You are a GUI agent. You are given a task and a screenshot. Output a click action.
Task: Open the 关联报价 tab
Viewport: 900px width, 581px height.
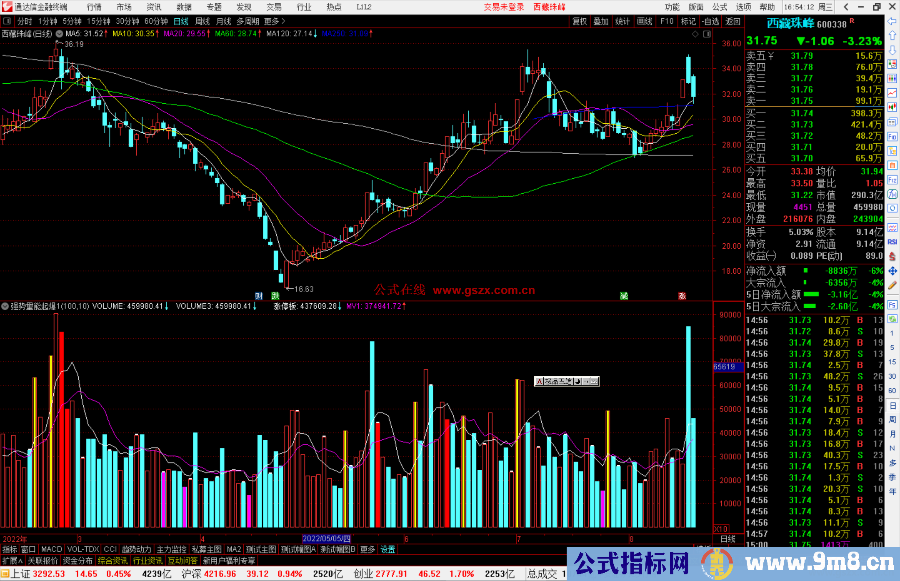tap(42, 561)
